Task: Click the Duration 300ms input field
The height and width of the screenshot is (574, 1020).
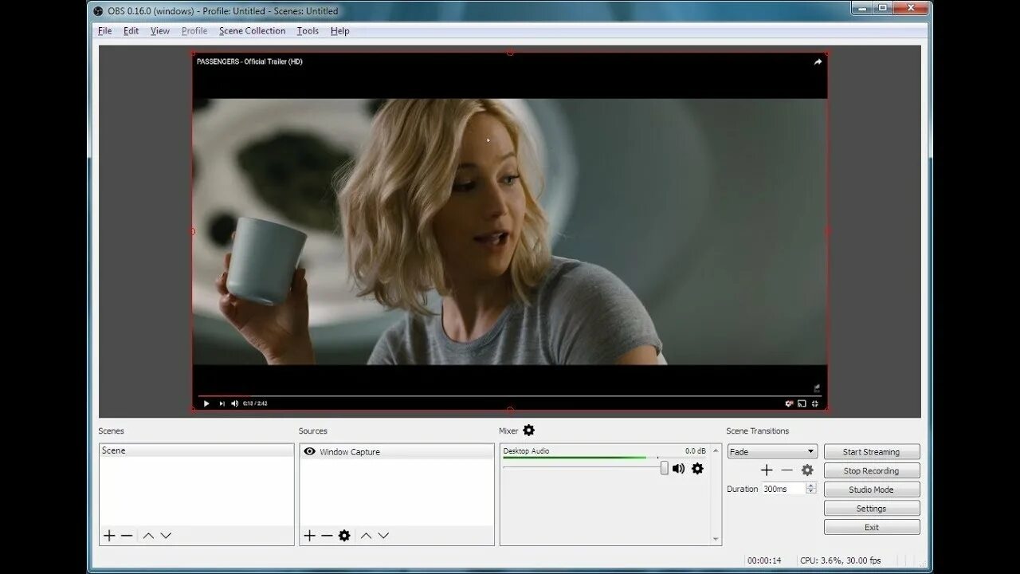Action: (783, 489)
